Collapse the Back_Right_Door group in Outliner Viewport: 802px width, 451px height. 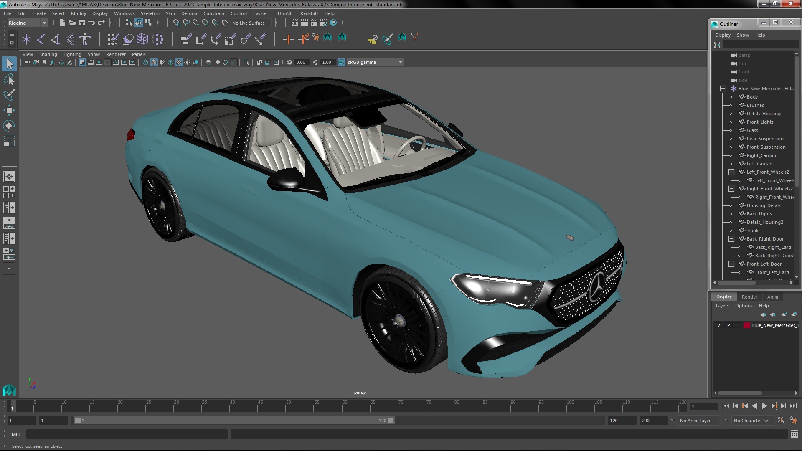731,239
